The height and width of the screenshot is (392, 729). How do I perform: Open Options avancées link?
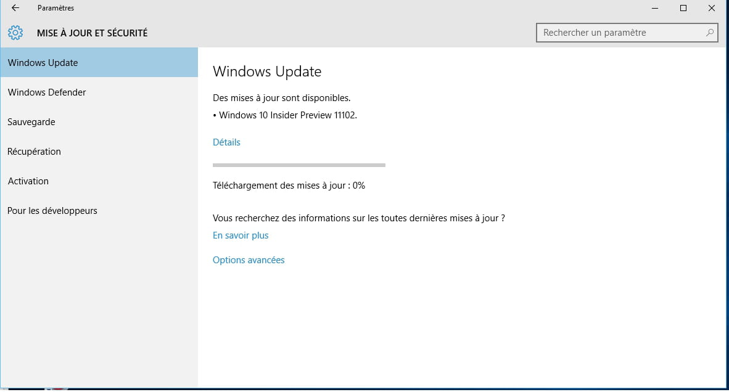pyautogui.click(x=249, y=260)
